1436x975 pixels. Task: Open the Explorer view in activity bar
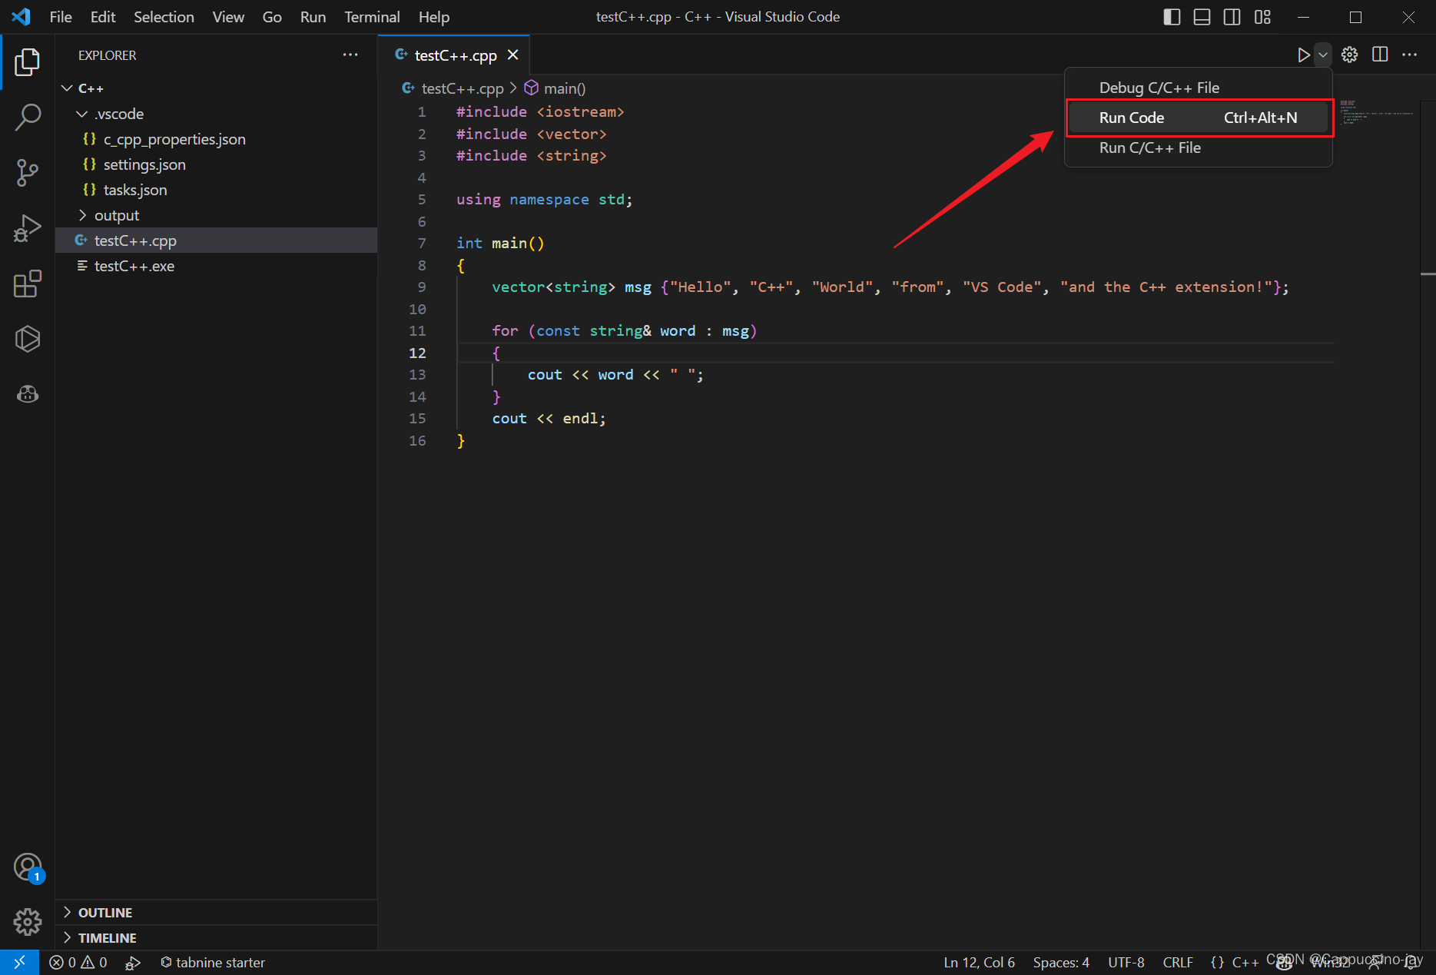(28, 62)
